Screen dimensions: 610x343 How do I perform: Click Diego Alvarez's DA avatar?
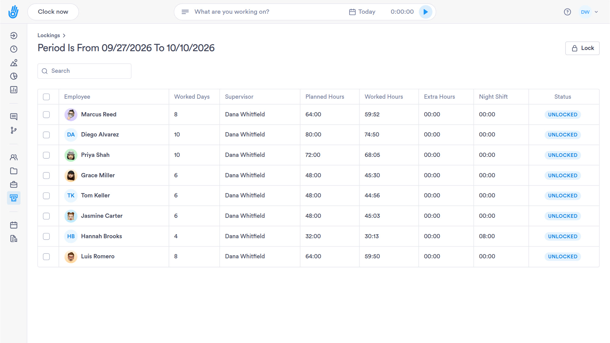[x=71, y=135]
